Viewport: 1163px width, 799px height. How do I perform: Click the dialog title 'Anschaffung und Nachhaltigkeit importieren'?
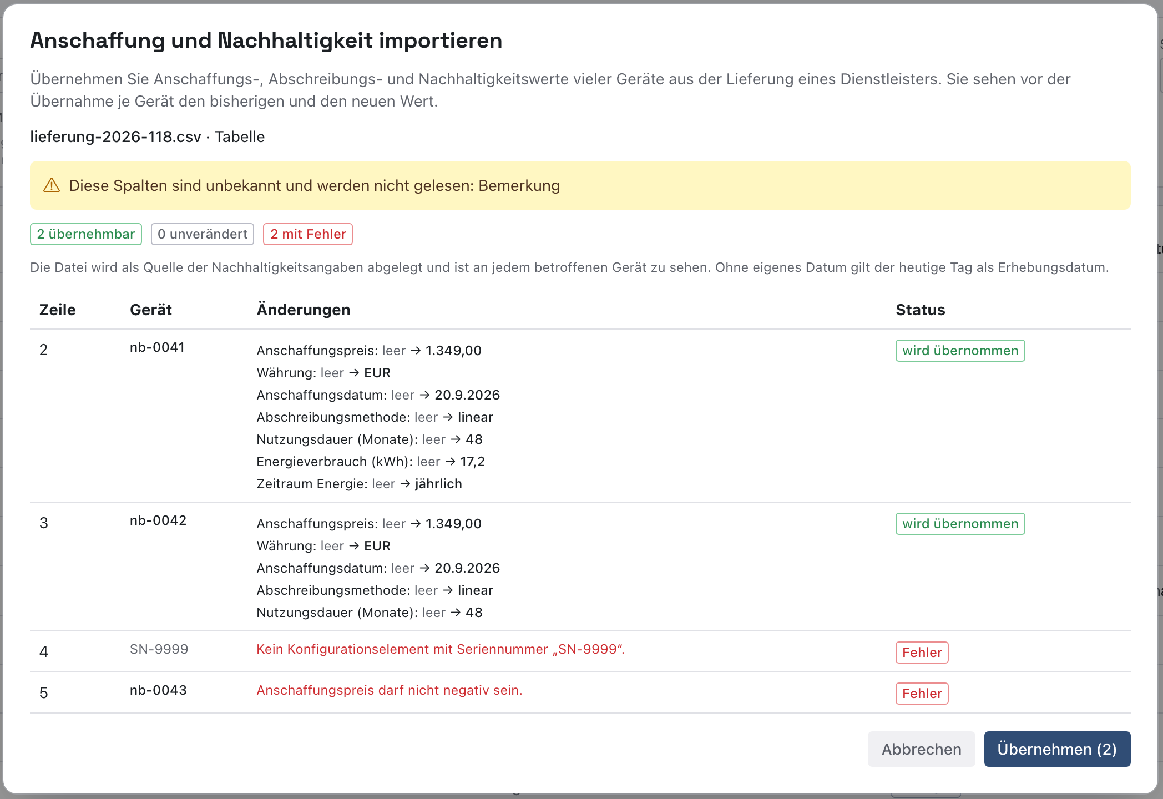click(266, 41)
